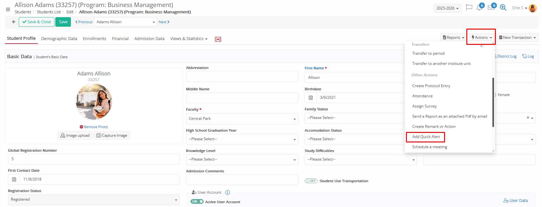Click the Save & Close button
The width and height of the screenshot is (542, 207).
tap(37, 22)
